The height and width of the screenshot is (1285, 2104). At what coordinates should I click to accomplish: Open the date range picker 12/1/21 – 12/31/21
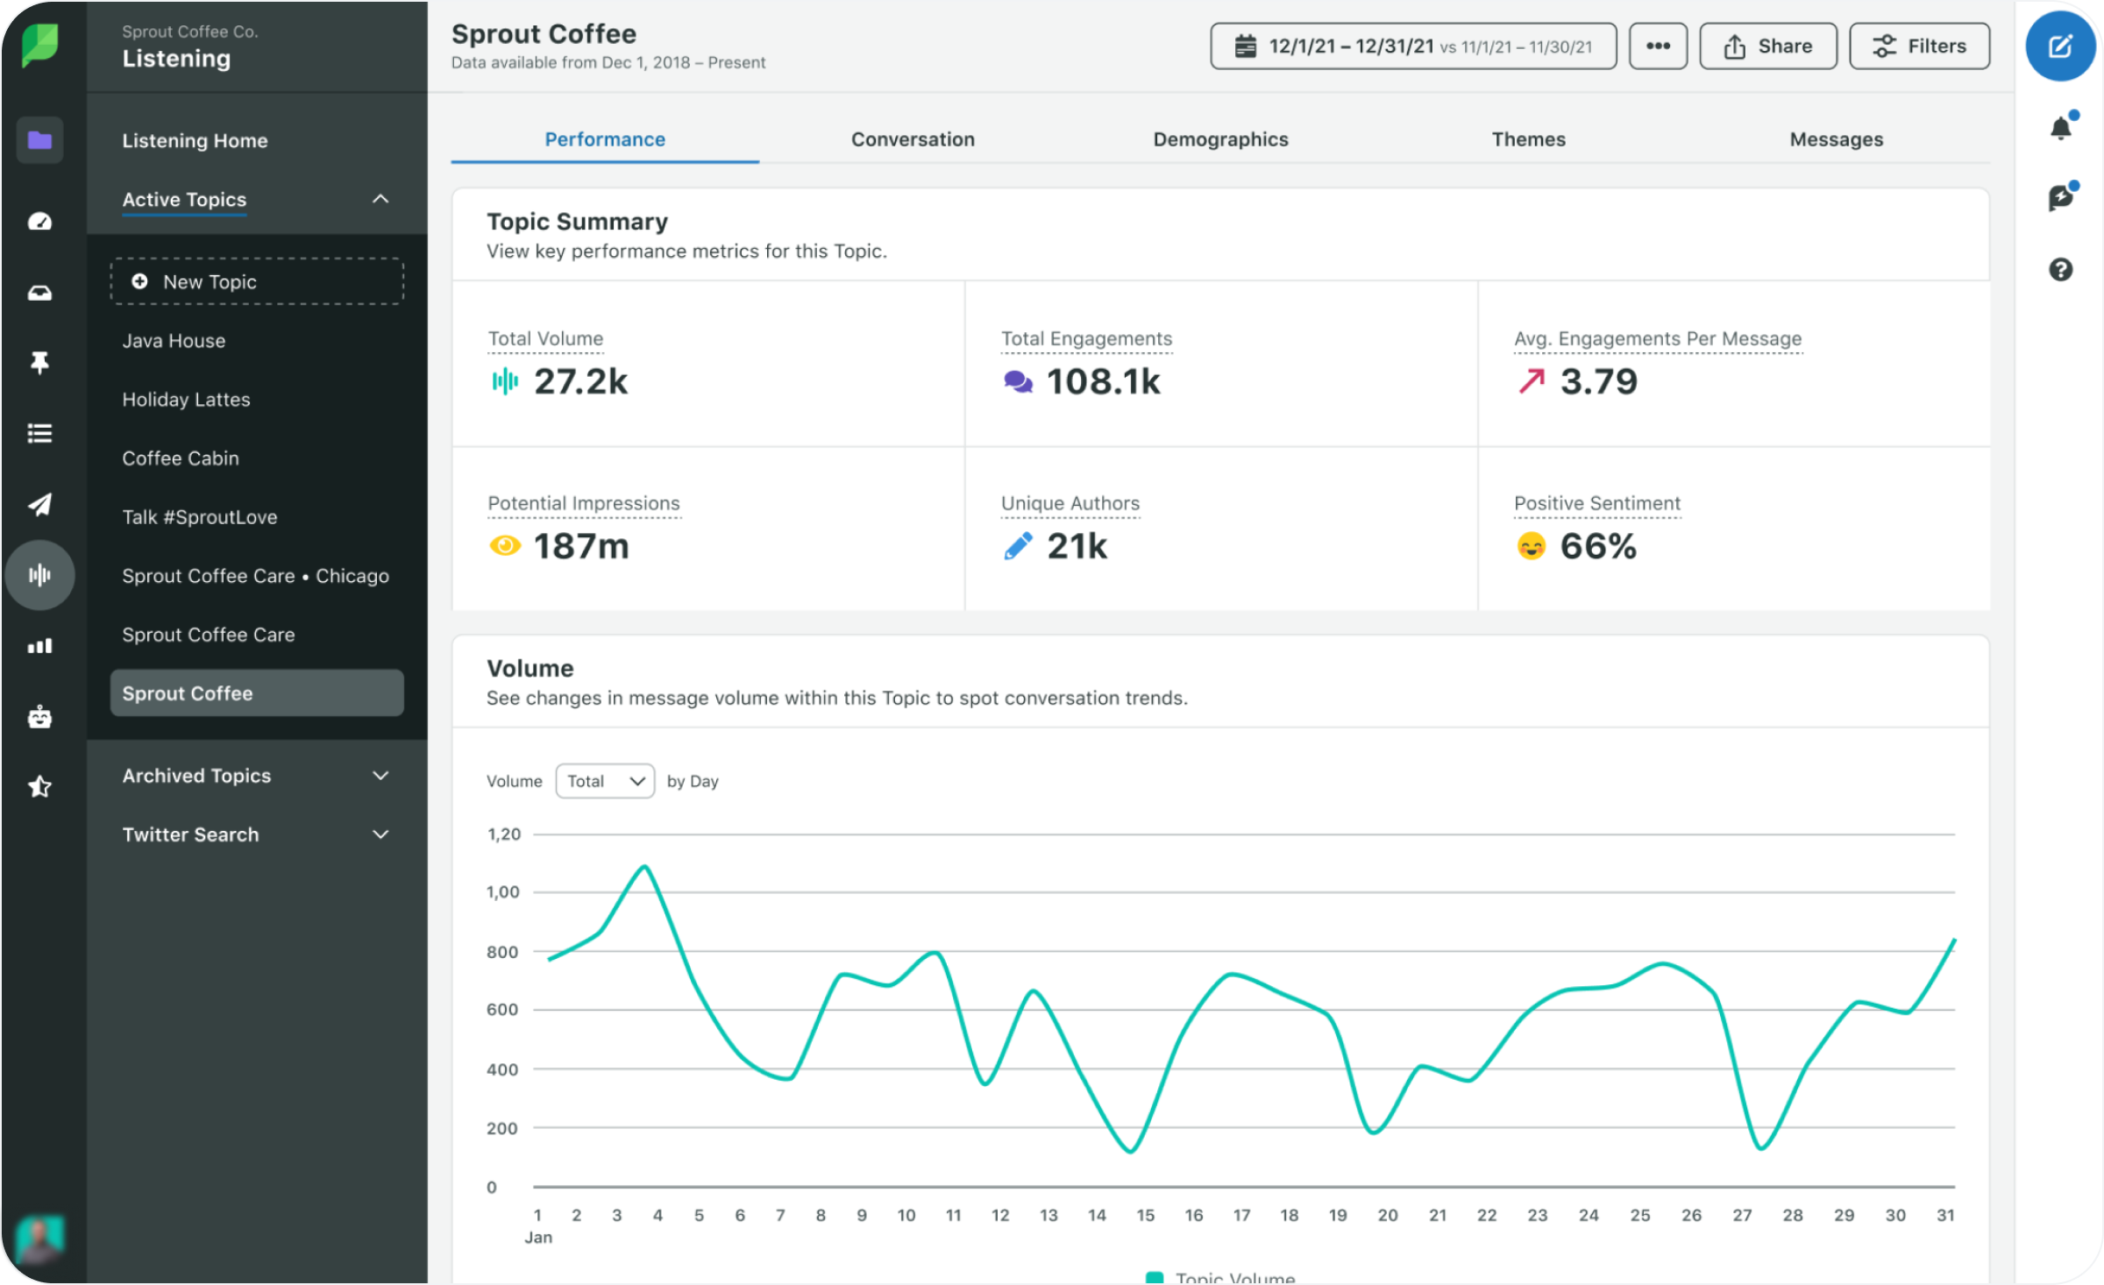point(1413,46)
